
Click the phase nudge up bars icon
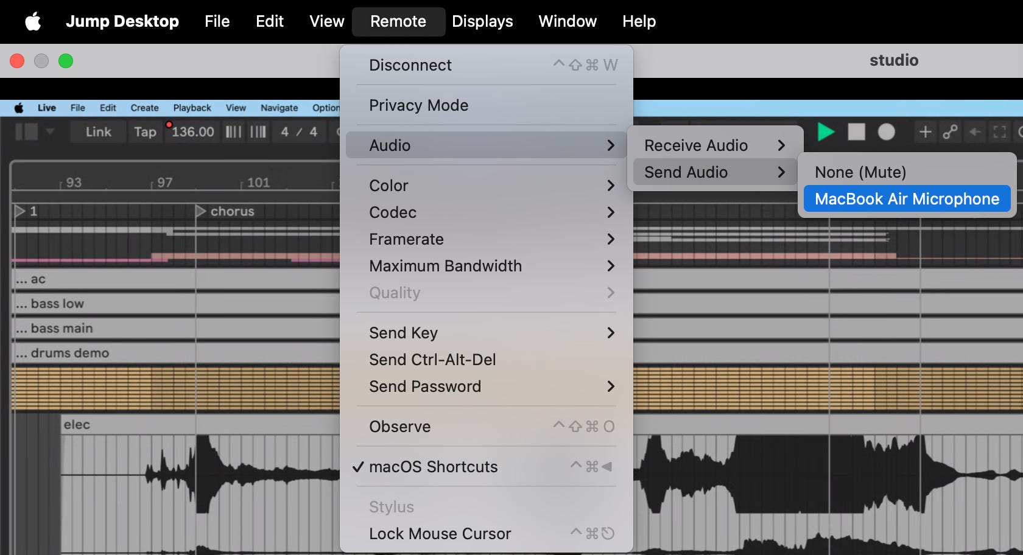[258, 131]
